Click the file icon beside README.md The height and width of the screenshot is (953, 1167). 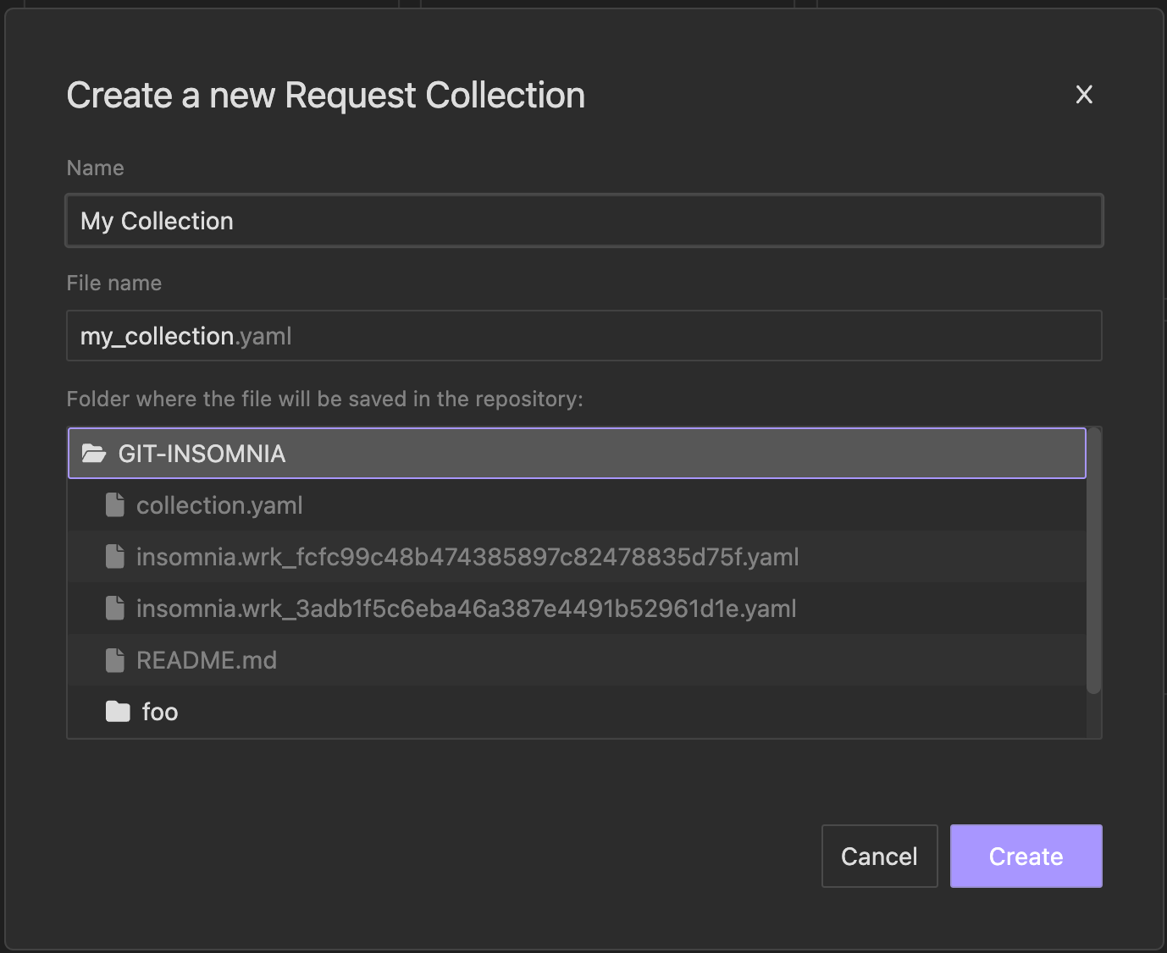coord(115,660)
